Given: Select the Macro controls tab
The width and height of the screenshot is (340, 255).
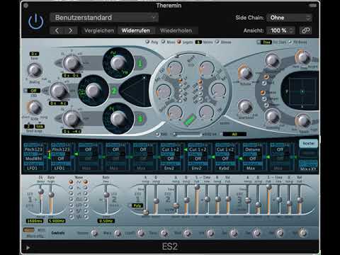Looking at the screenshot, I should click(x=29, y=229).
